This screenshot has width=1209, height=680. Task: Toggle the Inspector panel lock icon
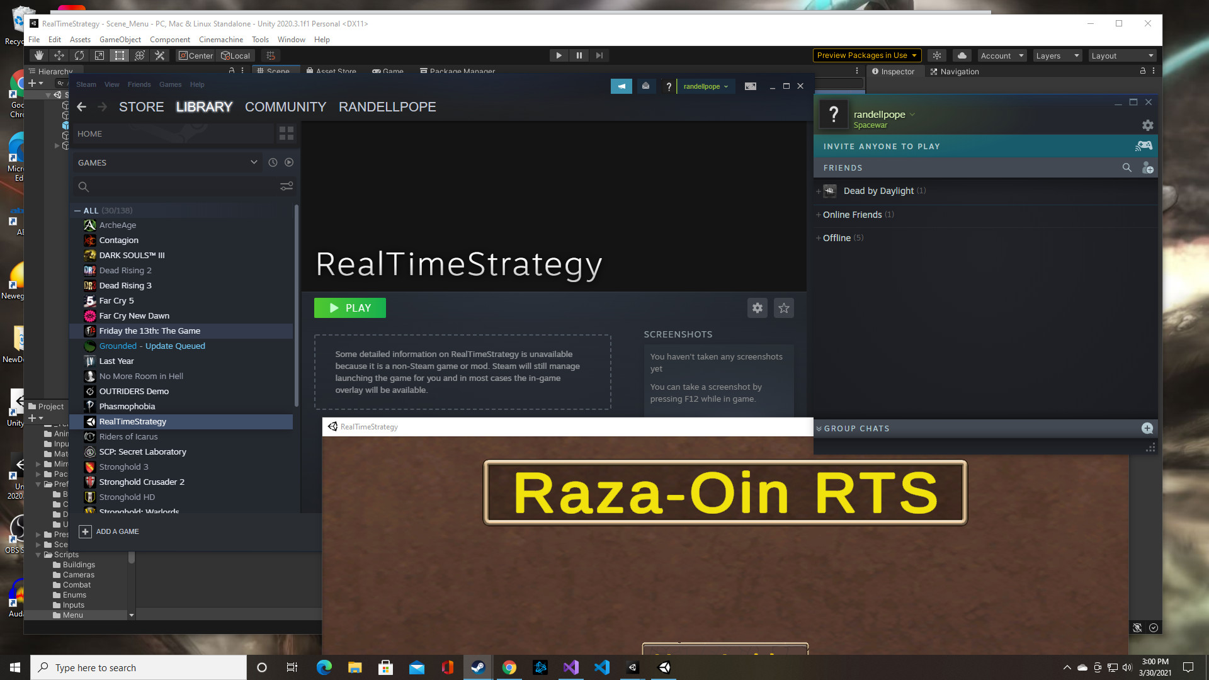(1142, 71)
